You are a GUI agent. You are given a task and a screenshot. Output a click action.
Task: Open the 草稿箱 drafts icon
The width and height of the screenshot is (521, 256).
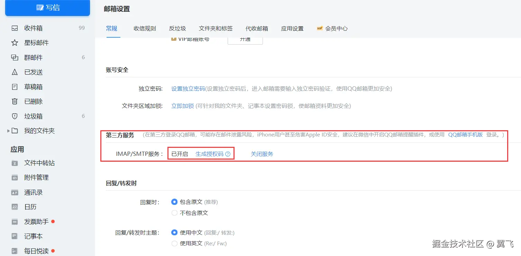click(x=15, y=87)
